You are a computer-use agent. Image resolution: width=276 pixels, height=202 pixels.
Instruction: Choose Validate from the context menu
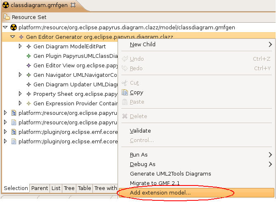(x=196, y=131)
